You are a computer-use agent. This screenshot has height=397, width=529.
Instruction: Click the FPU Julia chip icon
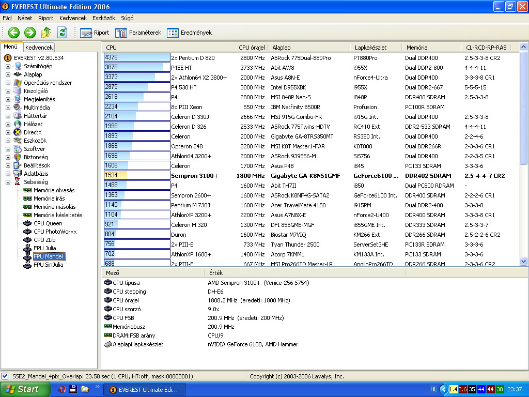(27, 248)
